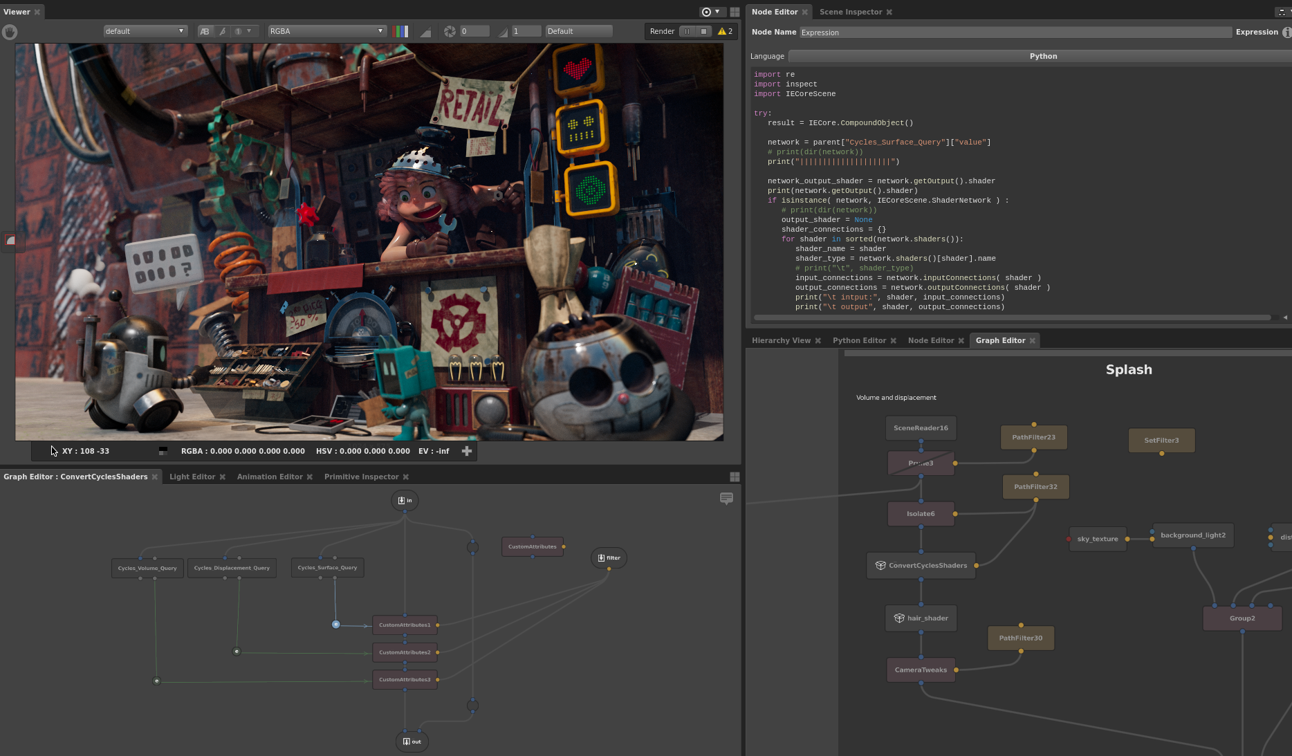Toggle the A/B comparison button in Viewer
Viewport: 1292px width, 756px height.
pos(205,31)
